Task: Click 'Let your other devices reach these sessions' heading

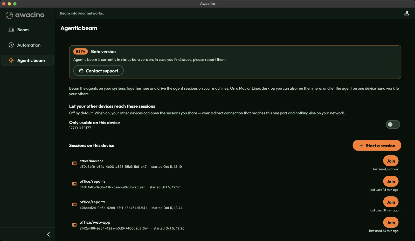Action: pos(112,106)
